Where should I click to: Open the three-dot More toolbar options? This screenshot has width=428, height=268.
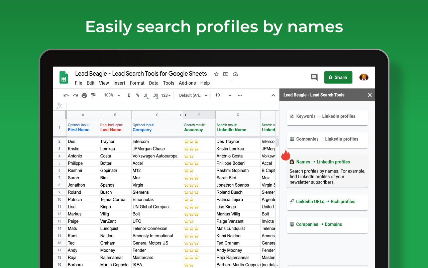point(240,95)
